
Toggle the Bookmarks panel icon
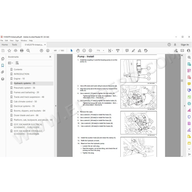(2, 65)
